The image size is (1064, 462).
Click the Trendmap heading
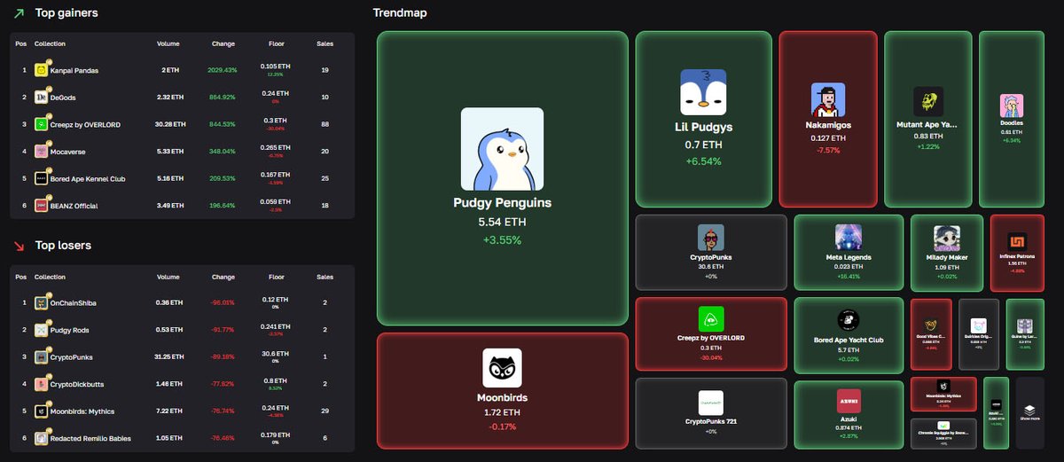pyautogui.click(x=398, y=13)
